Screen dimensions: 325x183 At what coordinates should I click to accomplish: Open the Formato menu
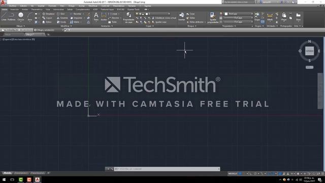click(x=52, y=6)
